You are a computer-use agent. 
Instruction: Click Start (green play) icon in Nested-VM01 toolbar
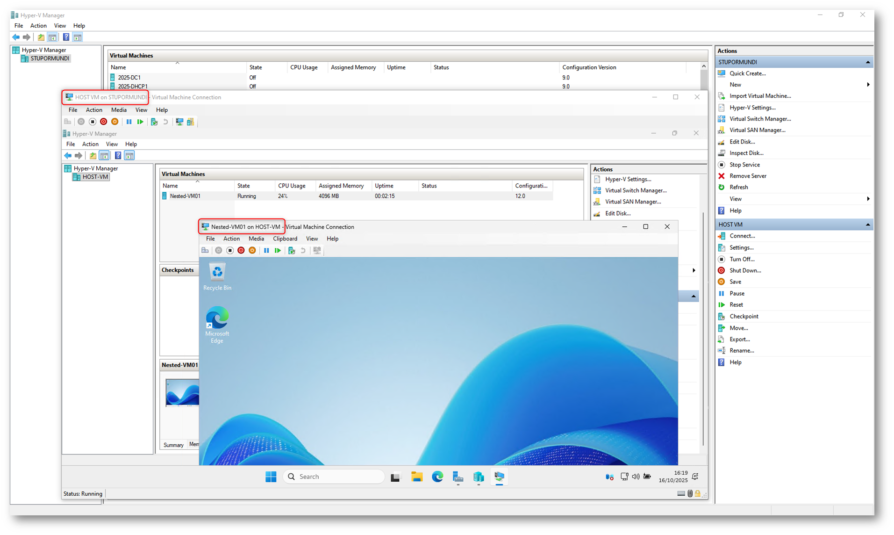pyautogui.click(x=278, y=251)
